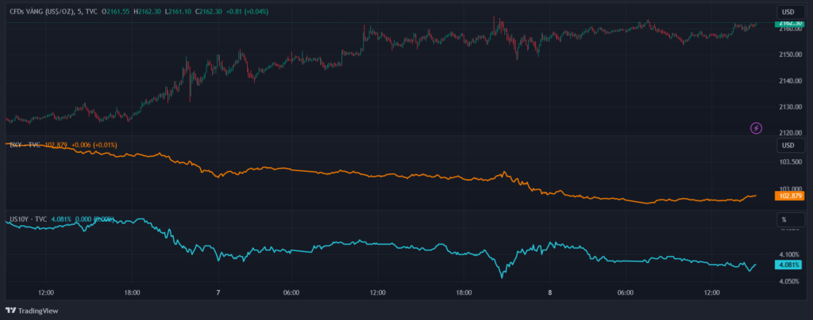Screen dimensions: 813x320
Task: Click the low value L2161.10
Action: (178, 11)
